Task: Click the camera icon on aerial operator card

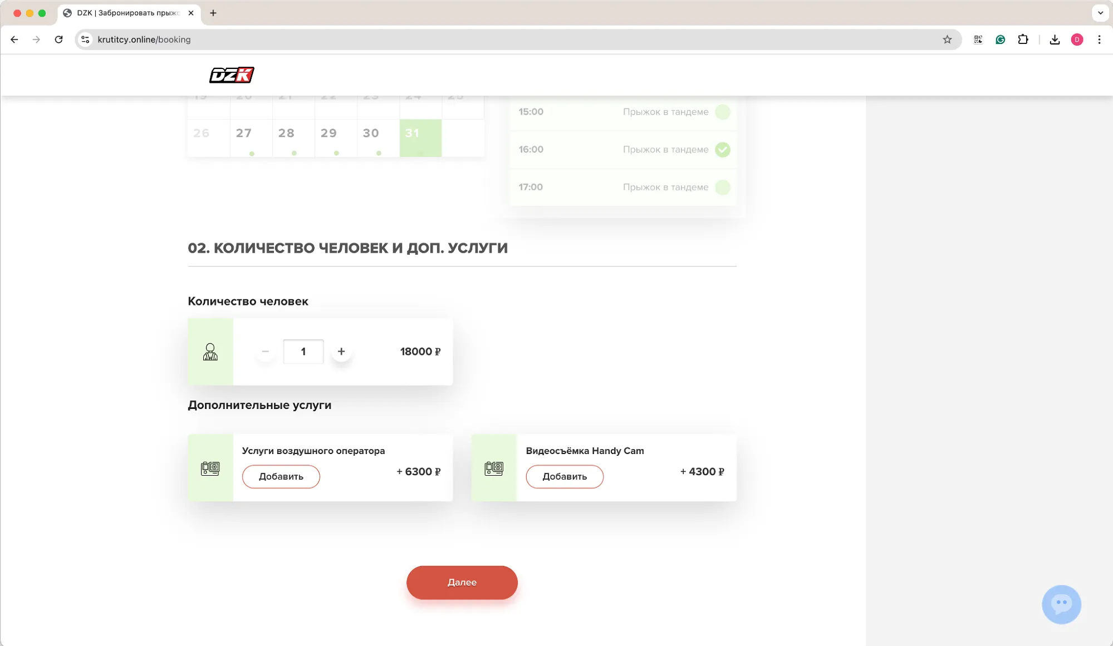Action: 211,468
